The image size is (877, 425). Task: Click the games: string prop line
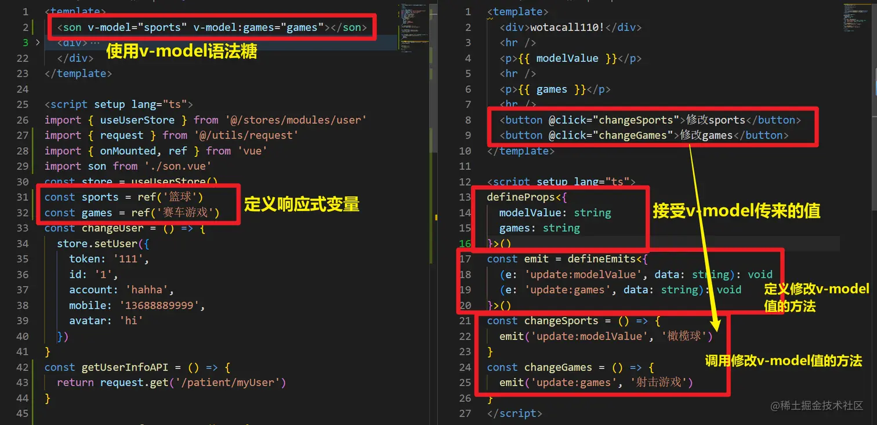pyautogui.click(x=539, y=228)
